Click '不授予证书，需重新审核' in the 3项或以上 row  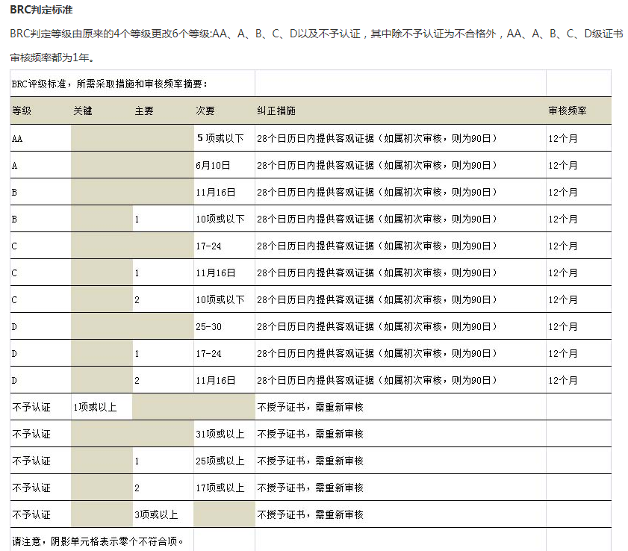[311, 514]
